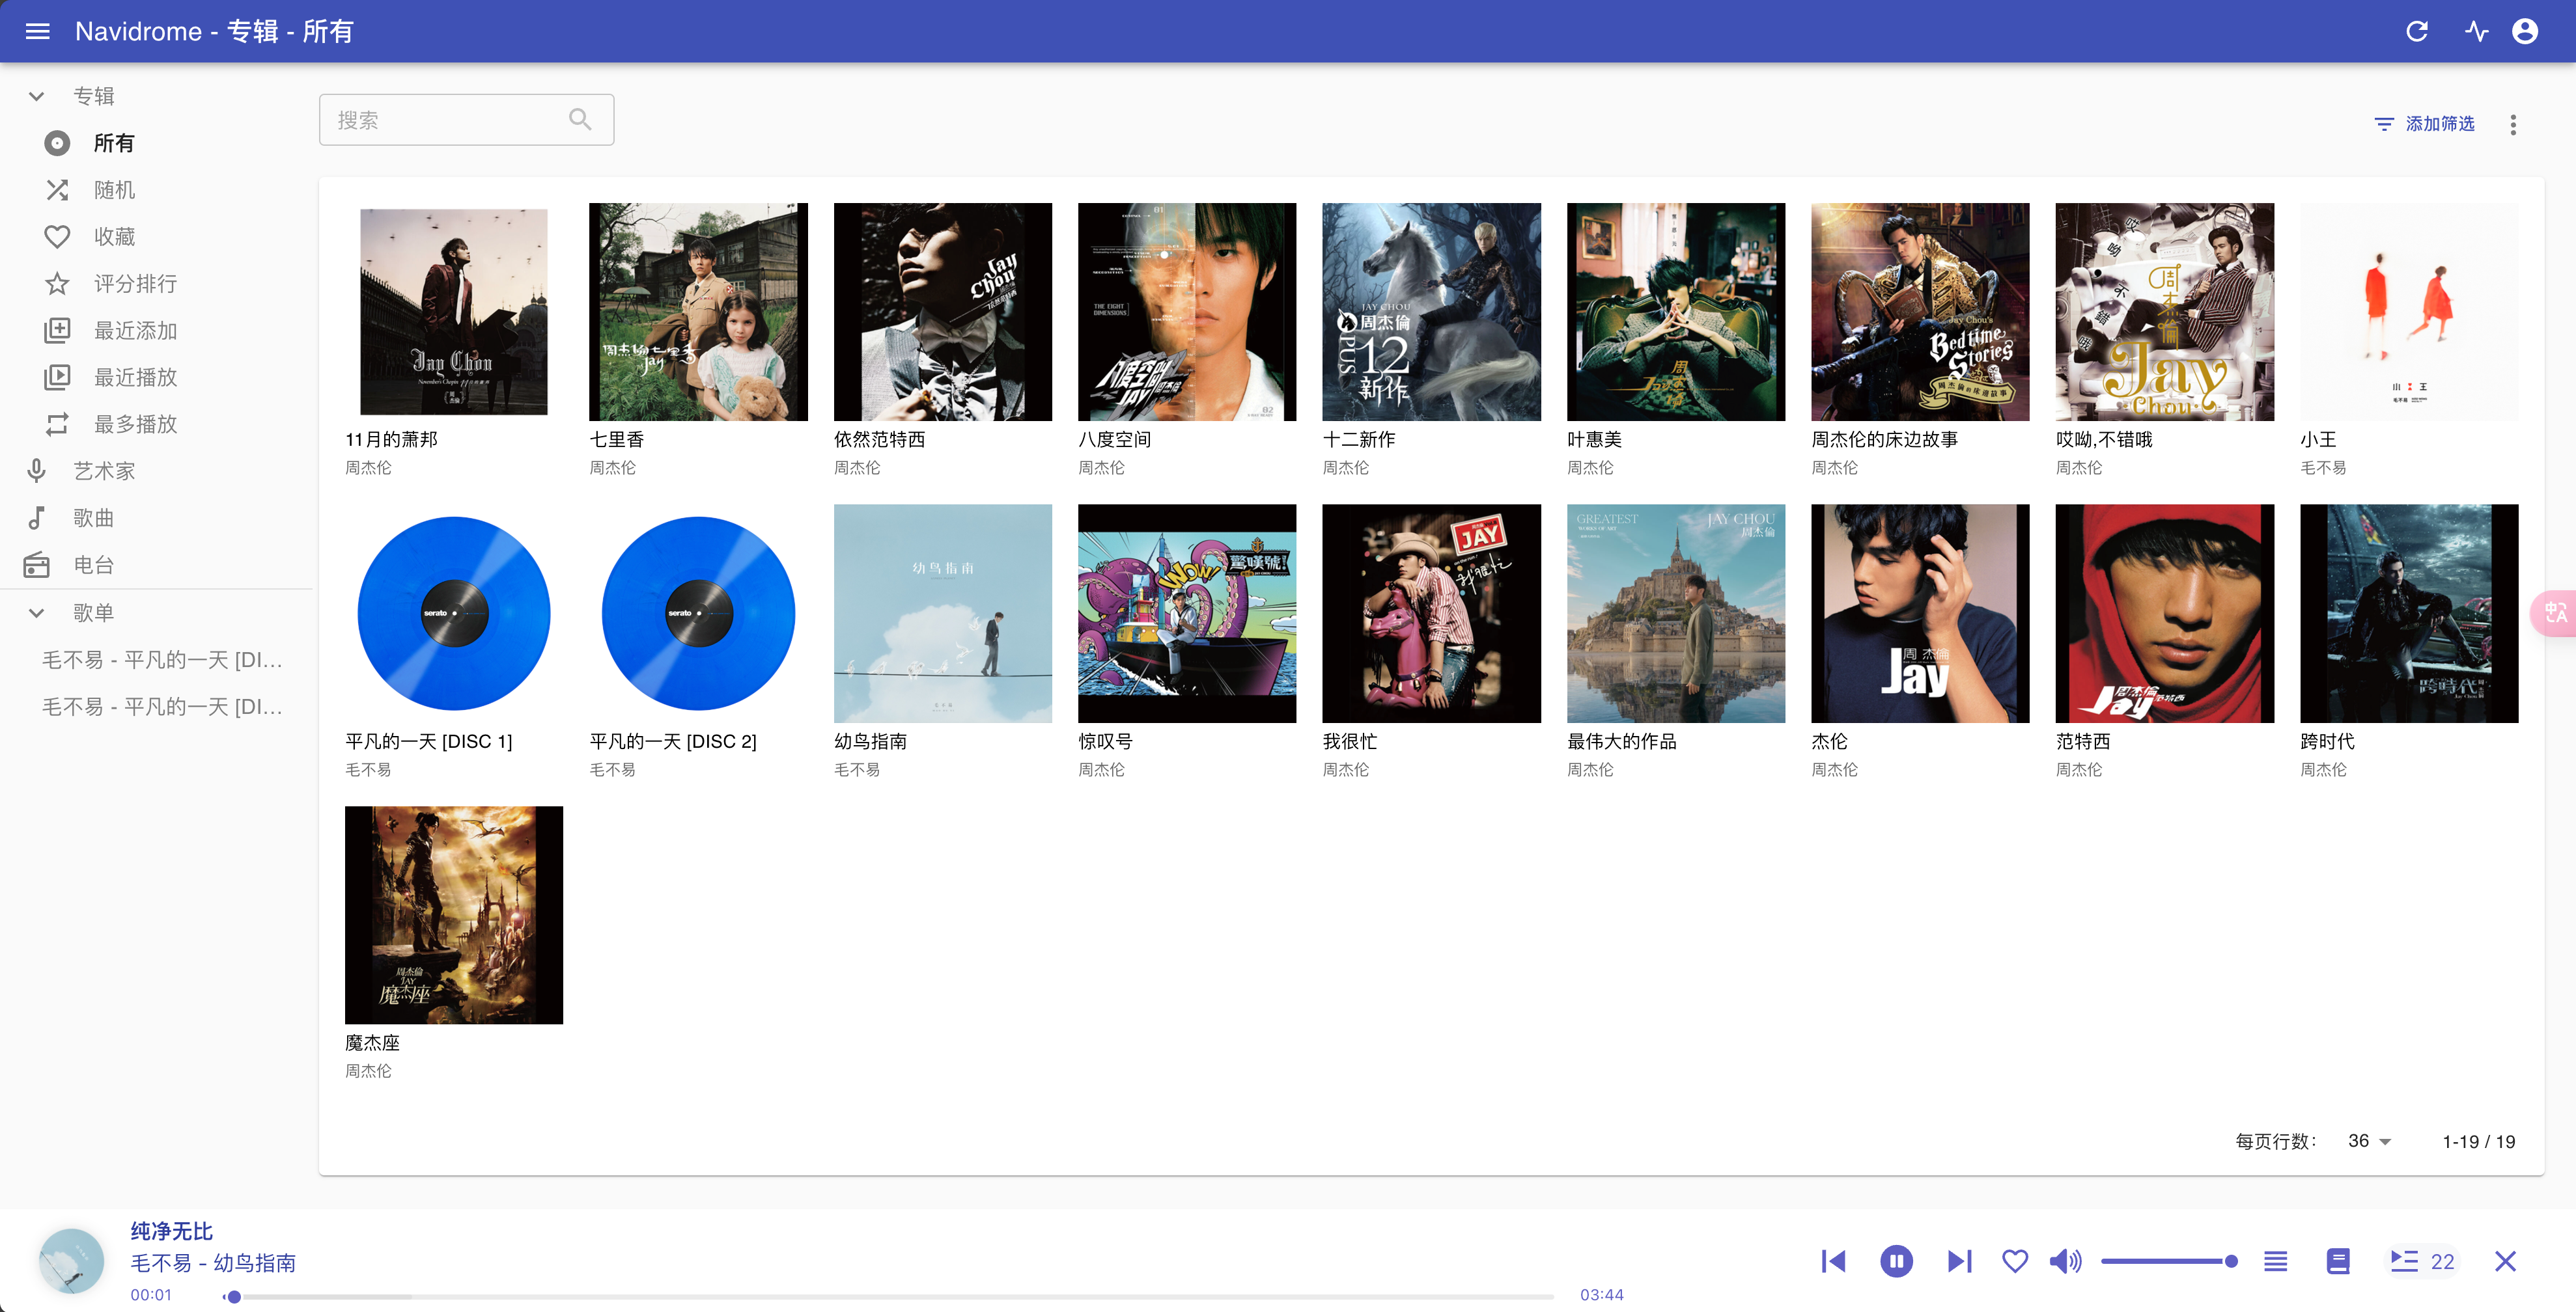The image size is (2576, 1312).
Task: Click now playing title 纯净无比
Action: coord(172,1231)
